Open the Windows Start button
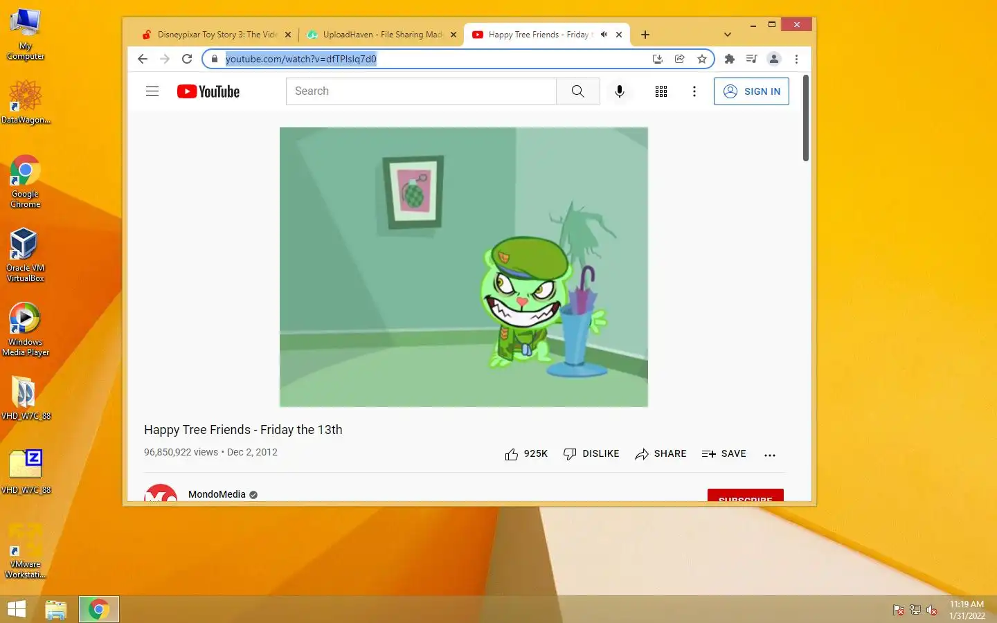The width and height of the screenshot is (997, 623). (17, 609)
